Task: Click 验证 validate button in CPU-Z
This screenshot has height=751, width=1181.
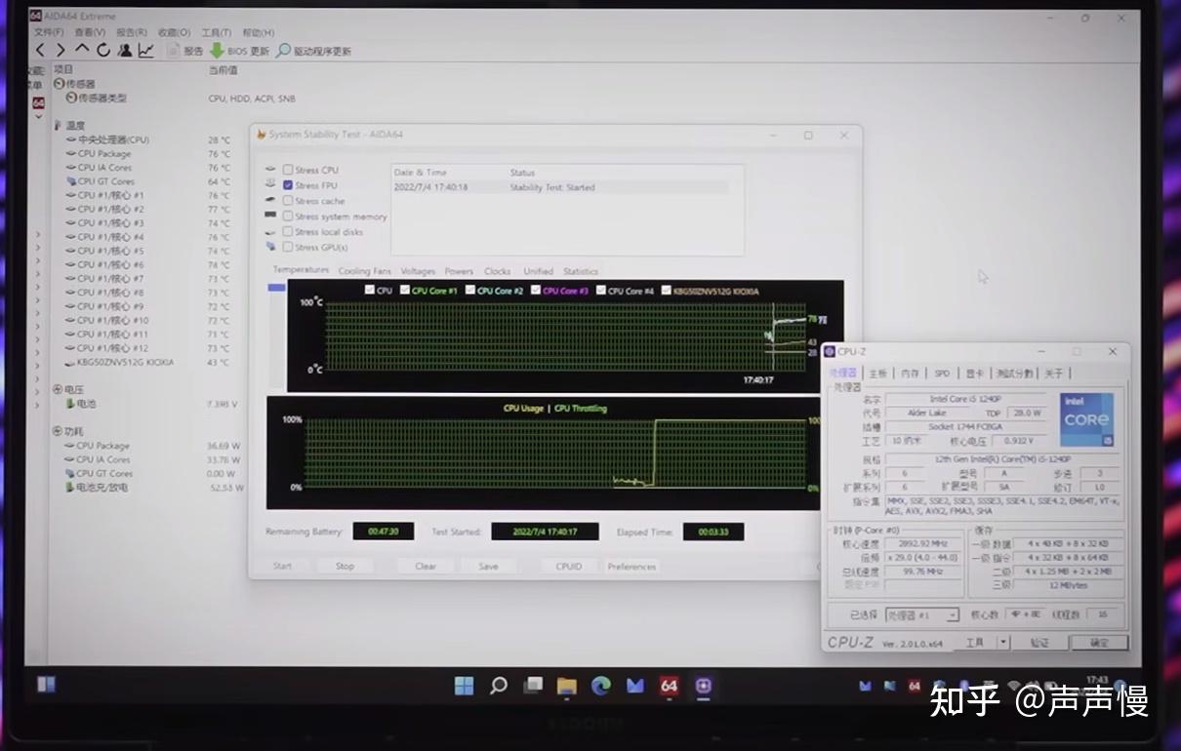Action: coord(1039,643)
